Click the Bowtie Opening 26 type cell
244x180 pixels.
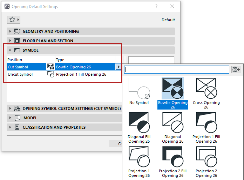point(85,67)
